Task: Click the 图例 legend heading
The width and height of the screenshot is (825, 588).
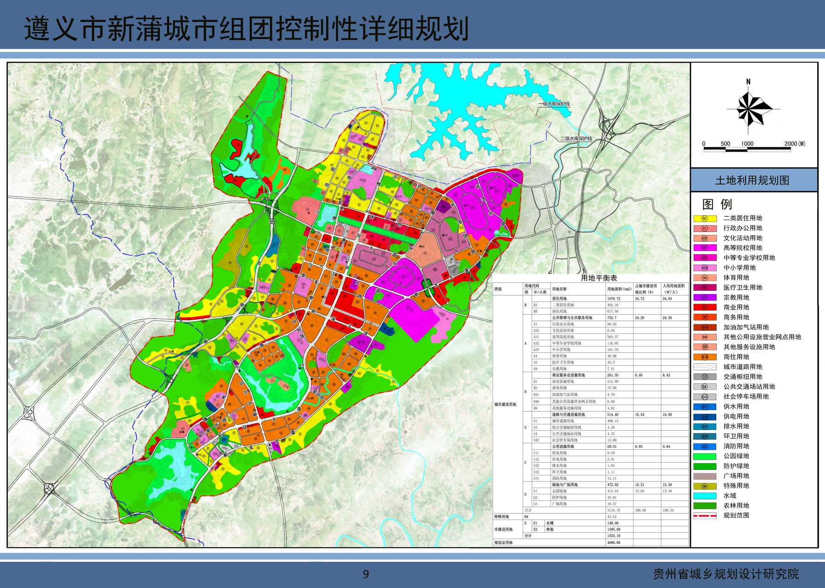Action: 717,204
